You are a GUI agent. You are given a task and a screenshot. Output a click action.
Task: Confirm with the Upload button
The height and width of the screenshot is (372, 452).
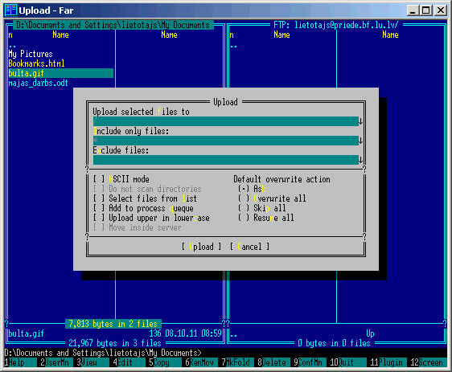point(202,247)
